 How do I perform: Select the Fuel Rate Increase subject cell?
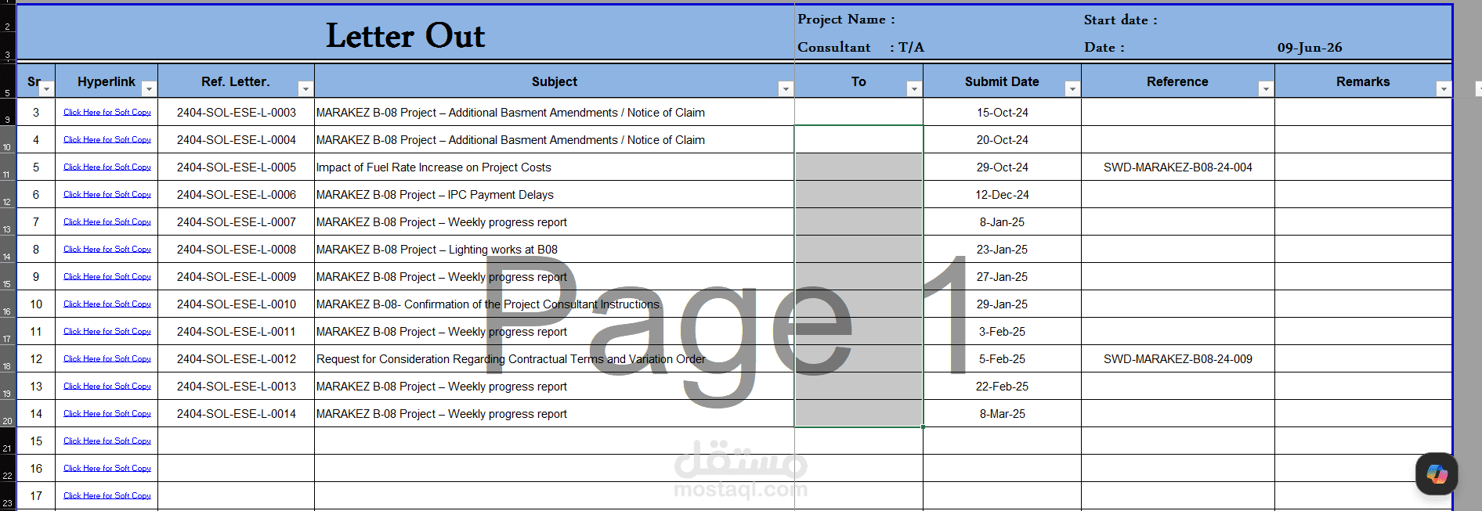click(x=555, y=167)
